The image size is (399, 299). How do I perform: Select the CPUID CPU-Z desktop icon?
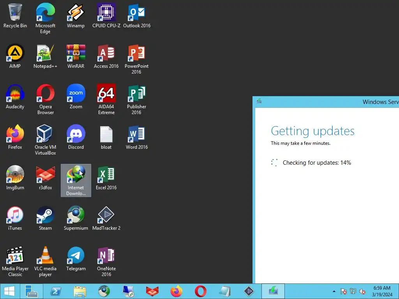[106, 16]
